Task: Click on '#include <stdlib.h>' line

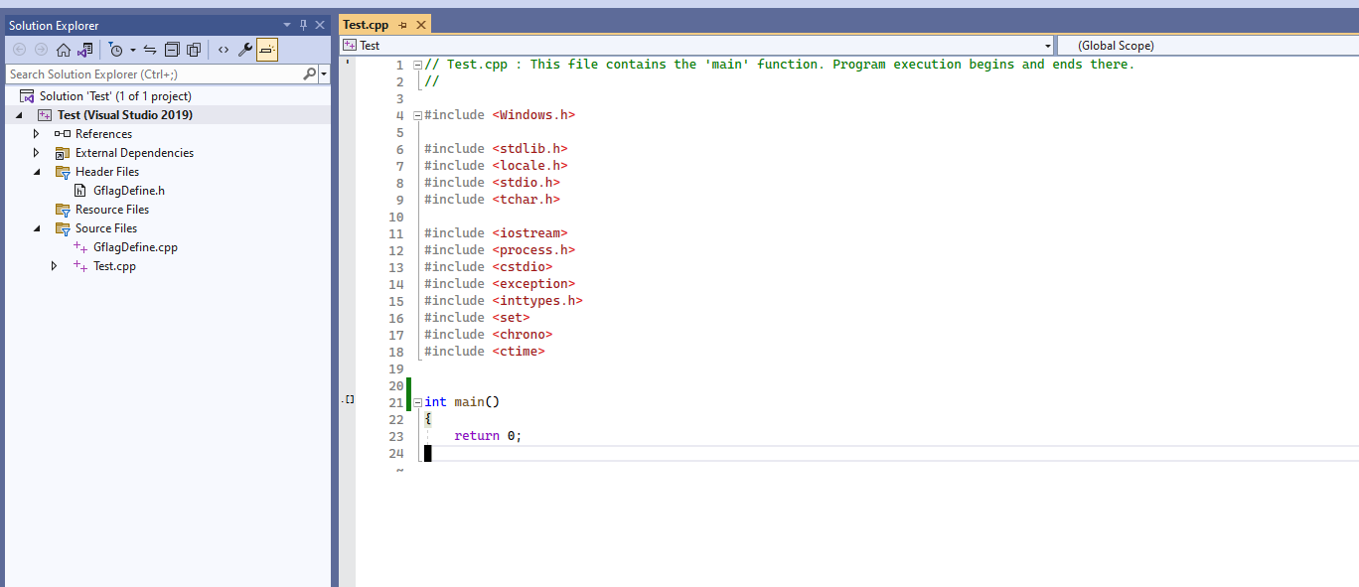Action: (496, 149)
